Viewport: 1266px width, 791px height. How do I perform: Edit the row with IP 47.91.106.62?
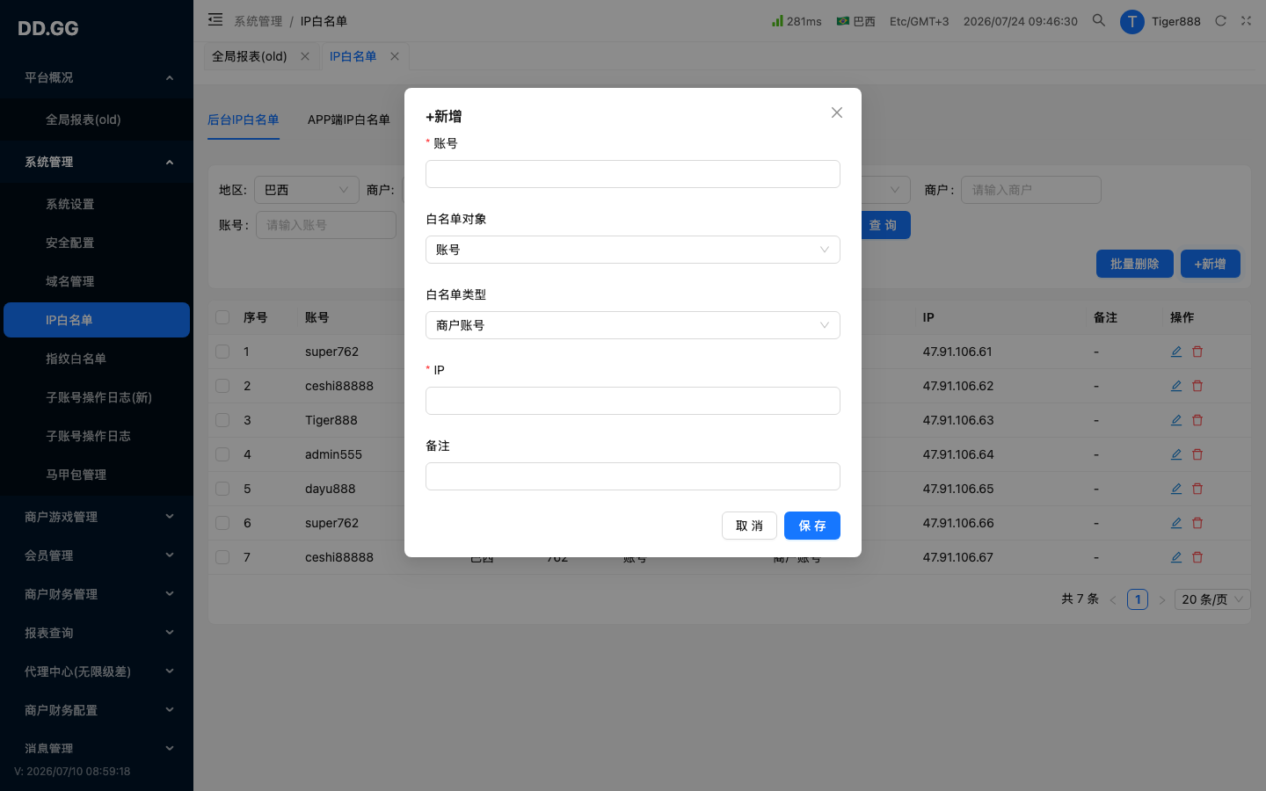1176,386
